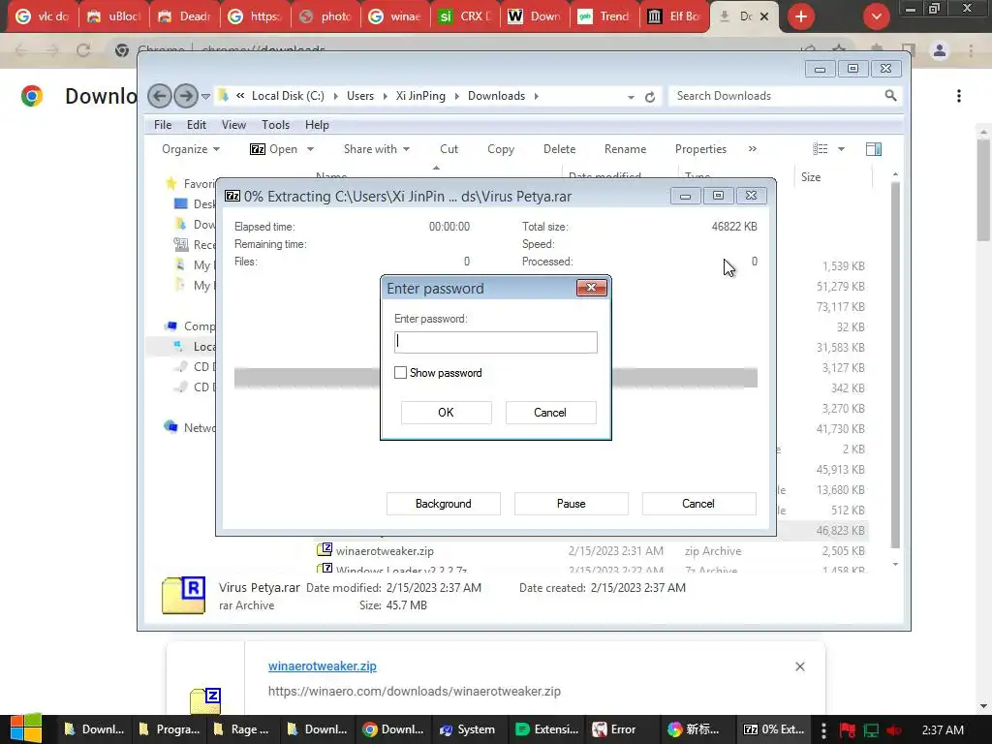Open winaerotweaker.zip download link in Chrome

[322, 666]
